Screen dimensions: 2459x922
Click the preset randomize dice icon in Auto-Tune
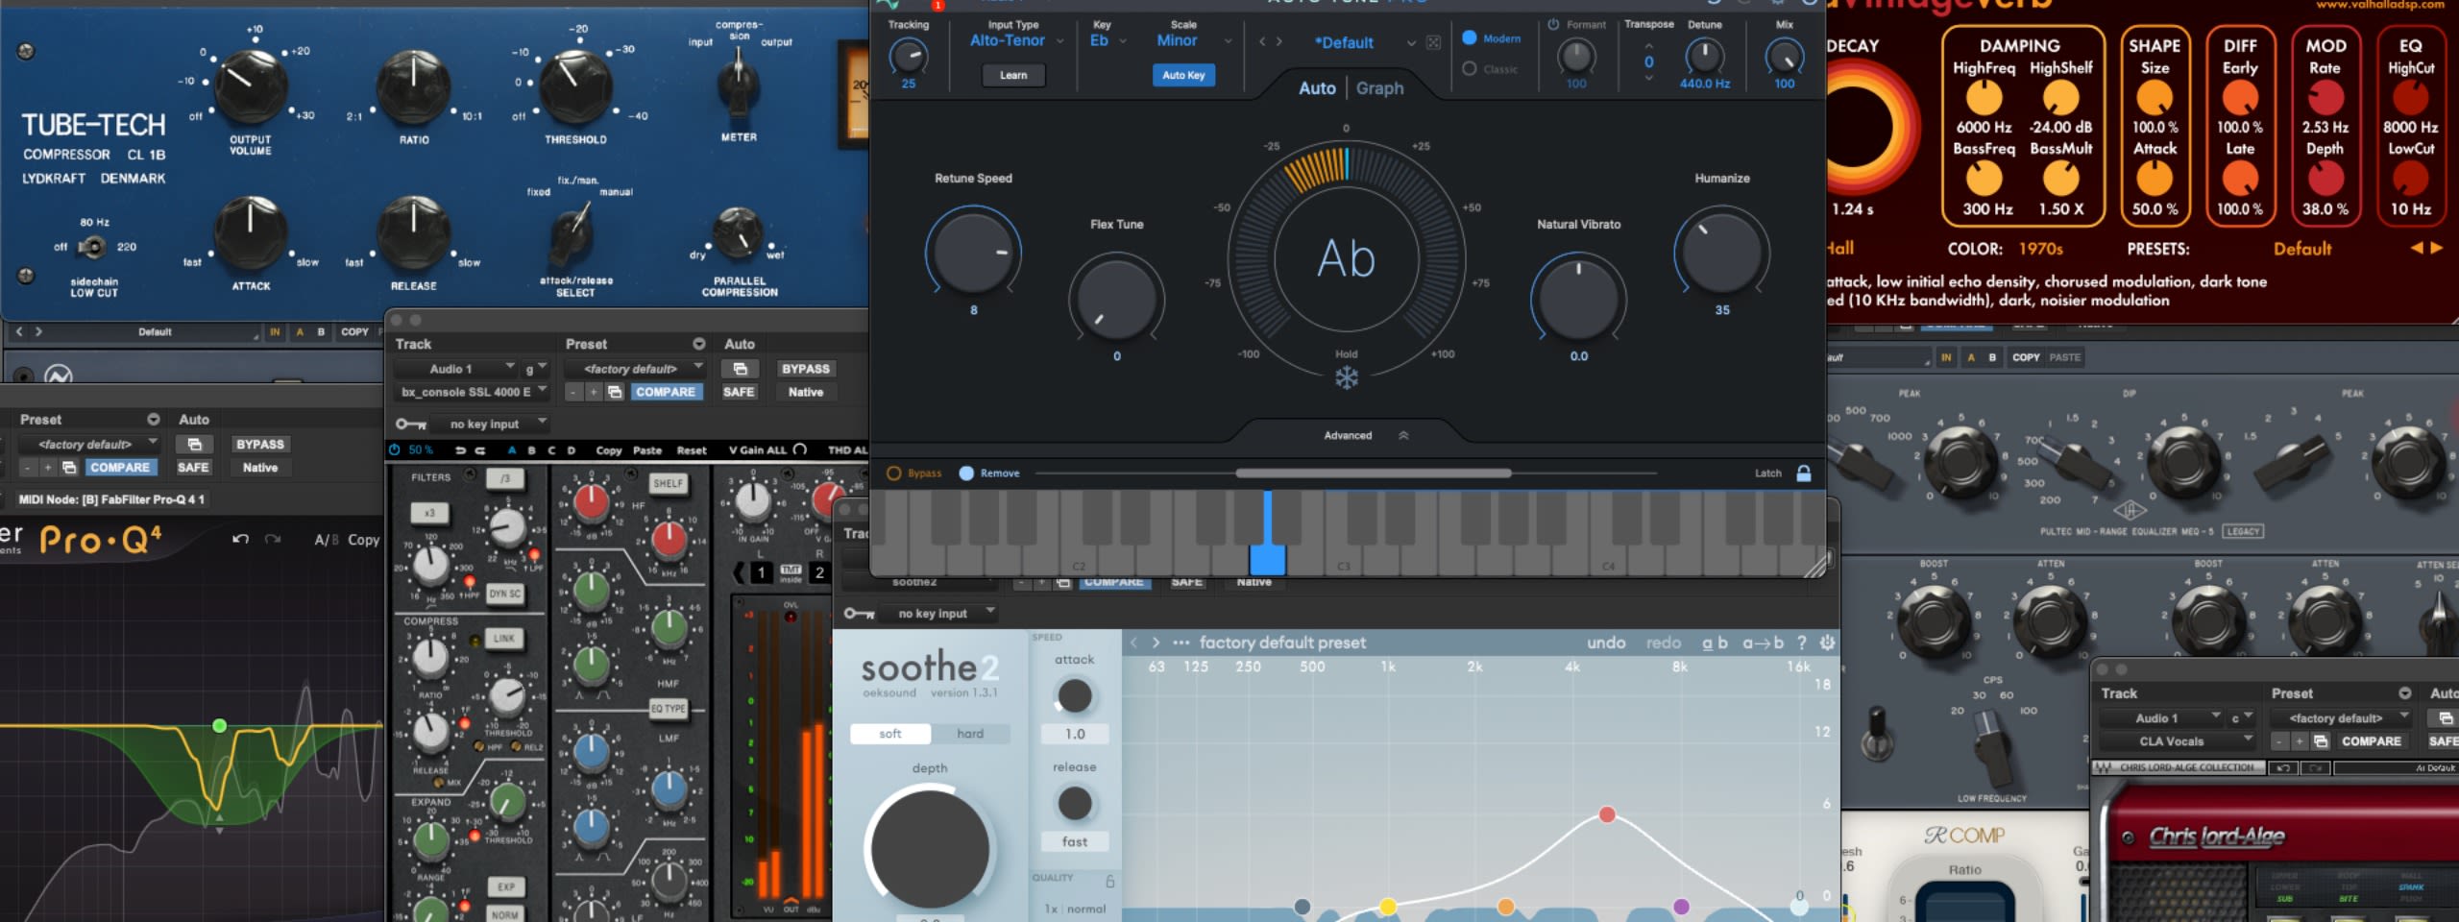point(1433,42)
